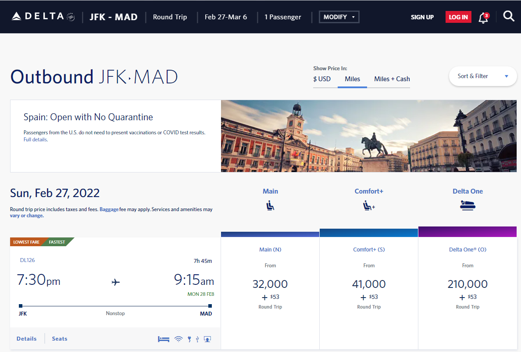The height and width of the screenshot is (352, 521).
Task: Open the notifications bell icon
Action: click(x=483, y=17)
